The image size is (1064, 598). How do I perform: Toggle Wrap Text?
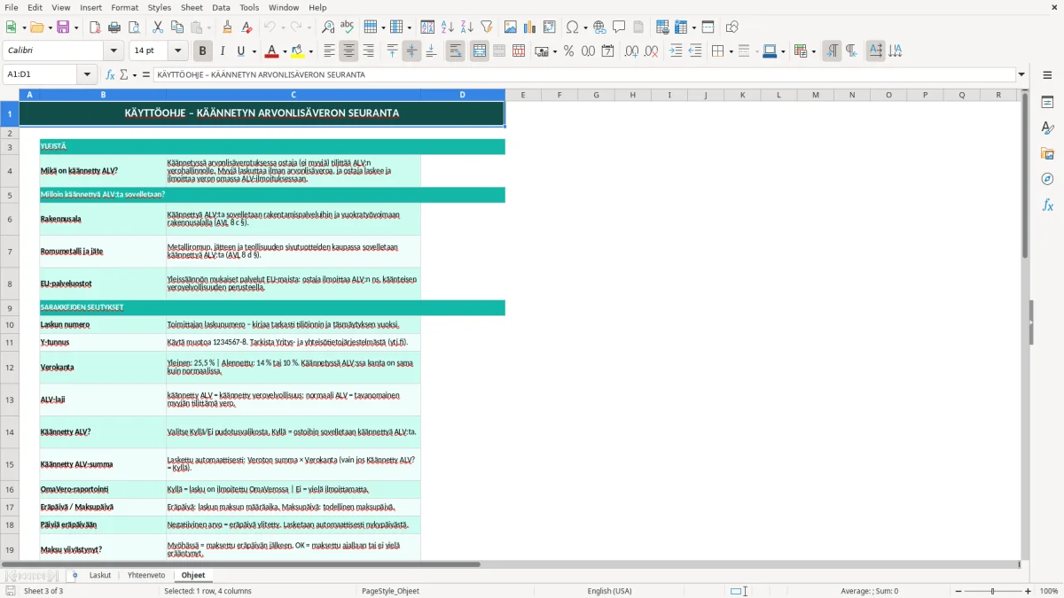point(456,51)
